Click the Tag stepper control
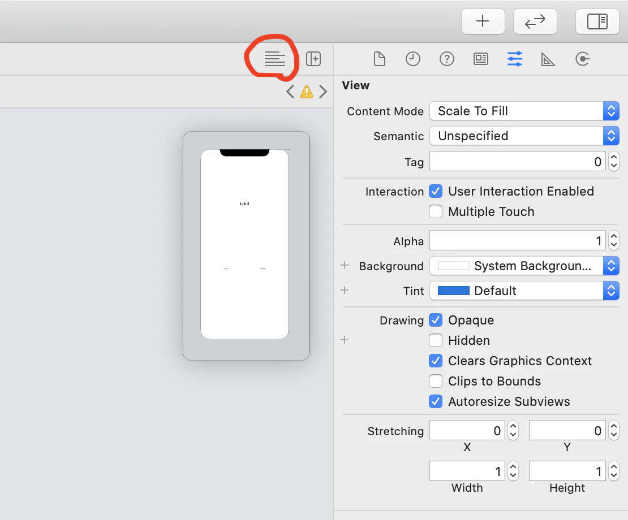Screen dimensions: 628x520 click(x=614, y=161)
